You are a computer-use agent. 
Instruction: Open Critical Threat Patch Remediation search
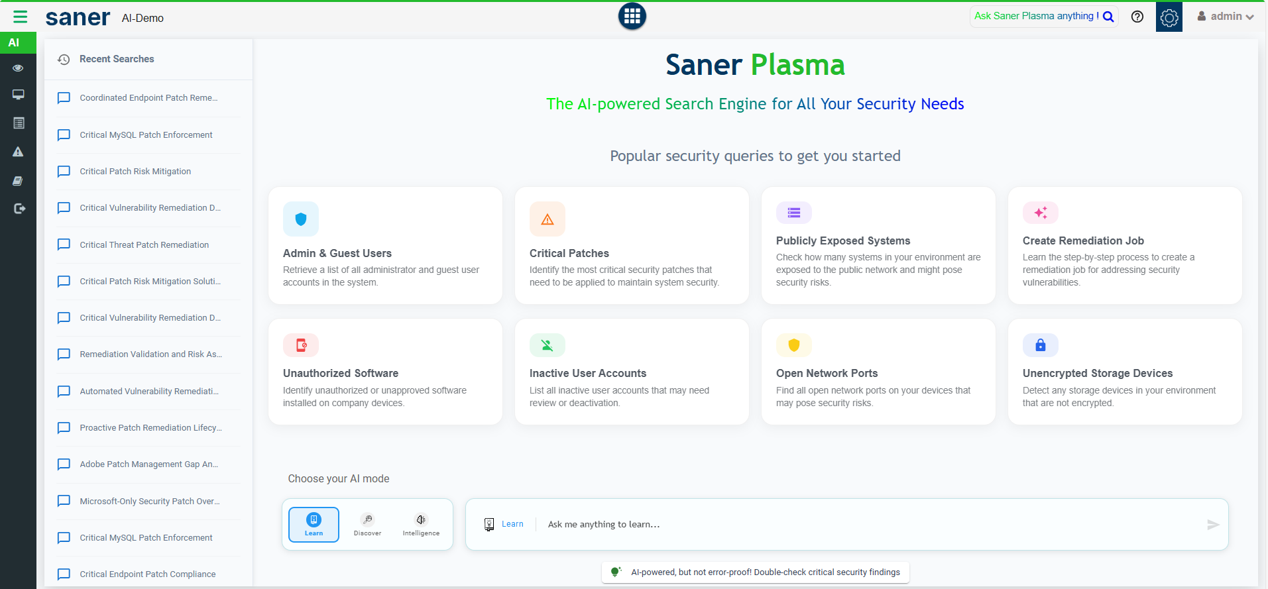pos(149,245)
